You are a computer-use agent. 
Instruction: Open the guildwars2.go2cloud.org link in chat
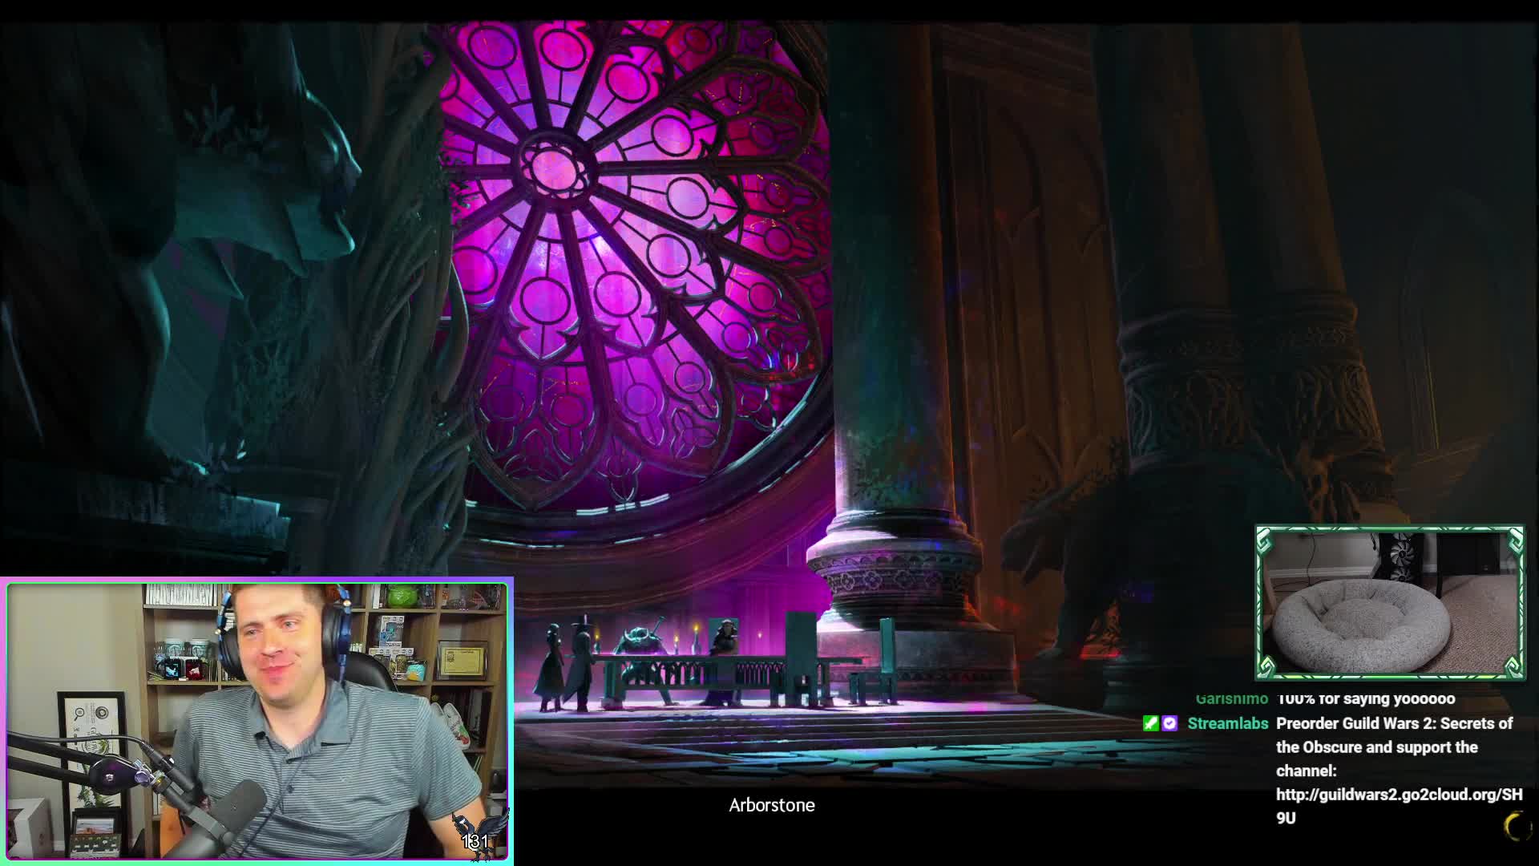(x=1399, y=806)
